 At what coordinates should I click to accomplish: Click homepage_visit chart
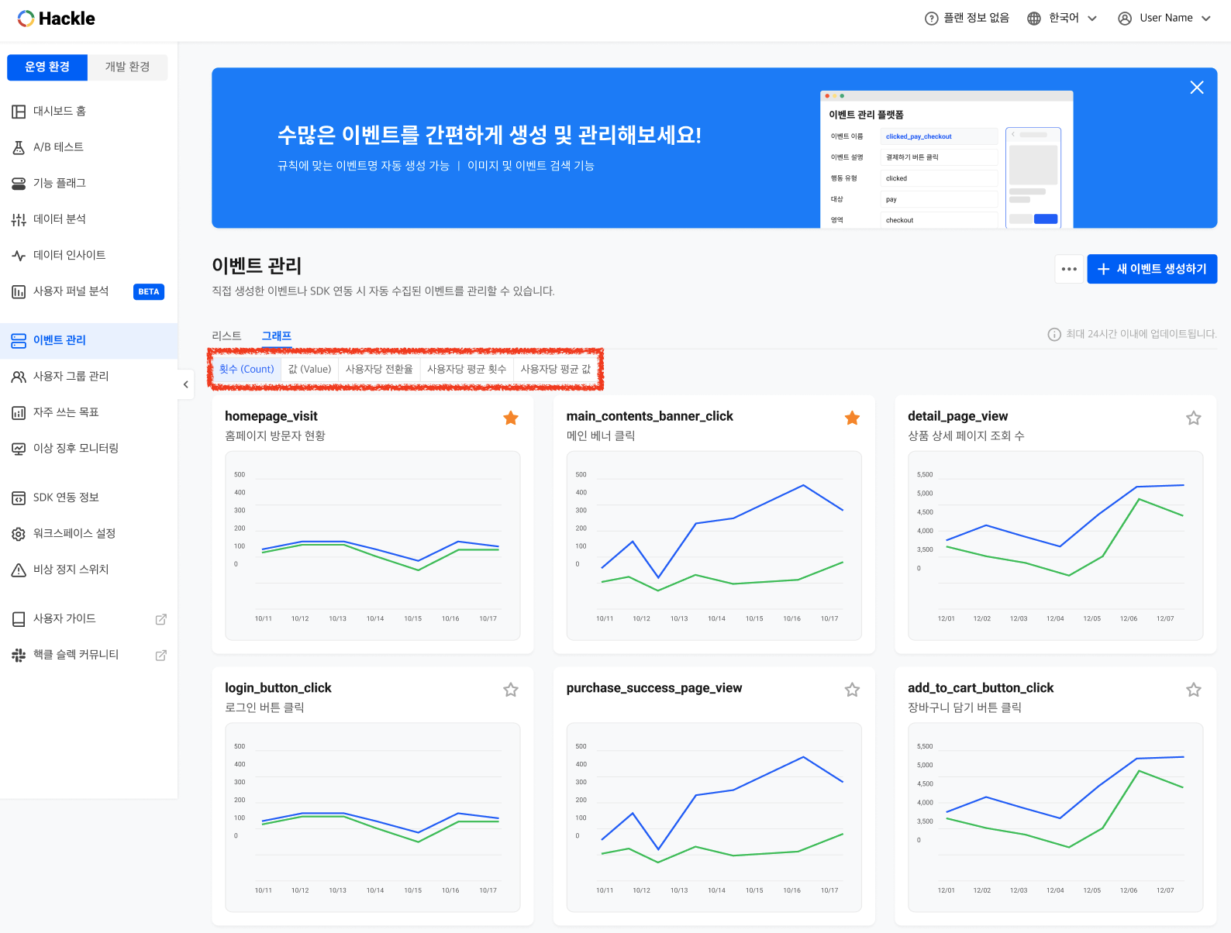coord(373,546)
